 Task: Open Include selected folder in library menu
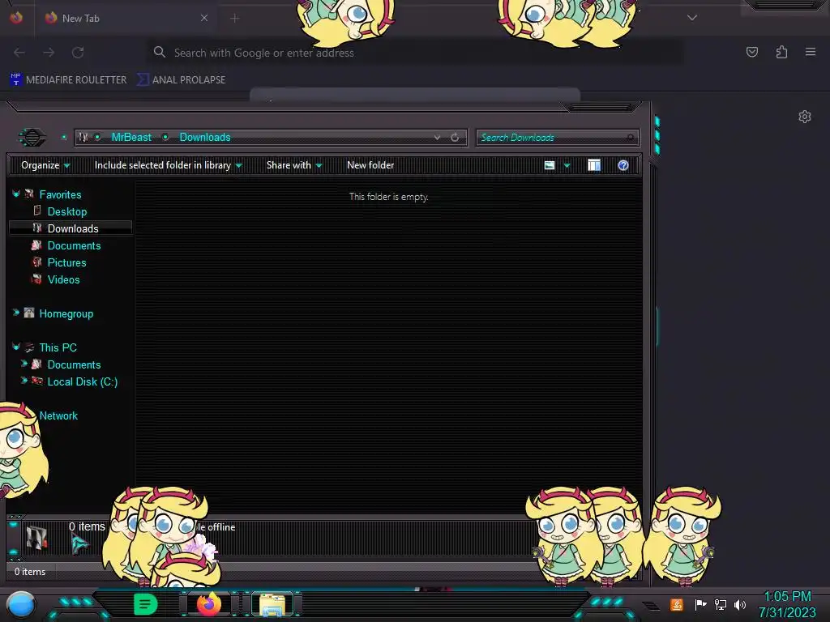168,165
